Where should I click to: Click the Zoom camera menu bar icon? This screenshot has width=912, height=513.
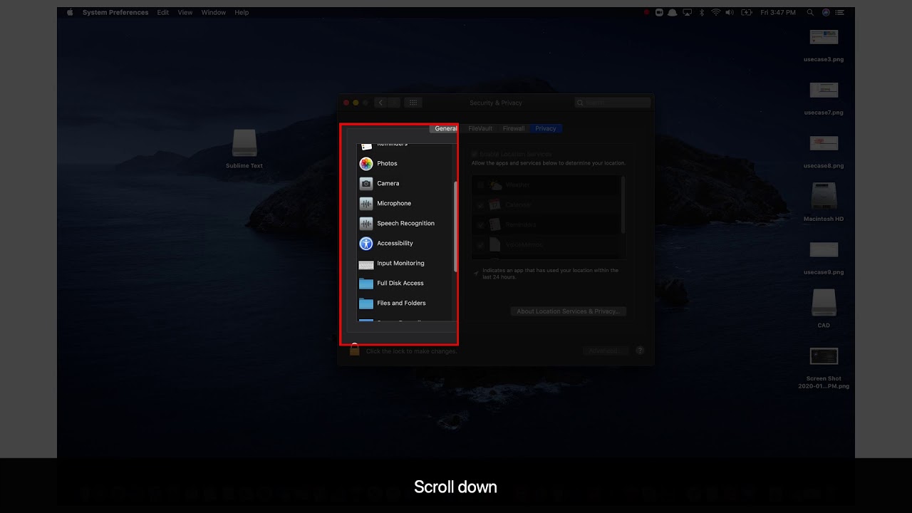tap(659, 12)
